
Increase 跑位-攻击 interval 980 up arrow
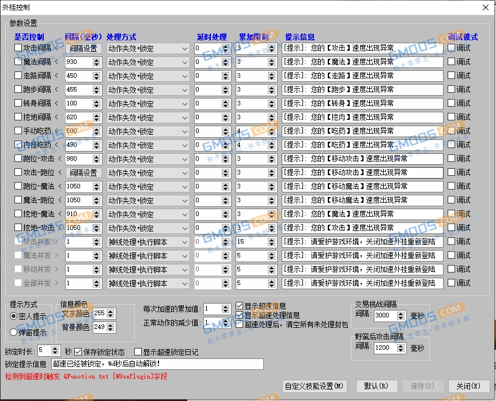point(96,157)
